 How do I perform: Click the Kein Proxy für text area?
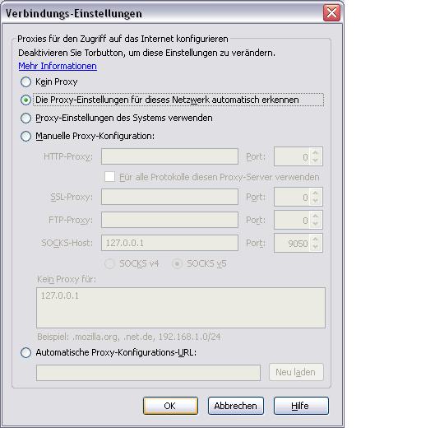point(181,308)
